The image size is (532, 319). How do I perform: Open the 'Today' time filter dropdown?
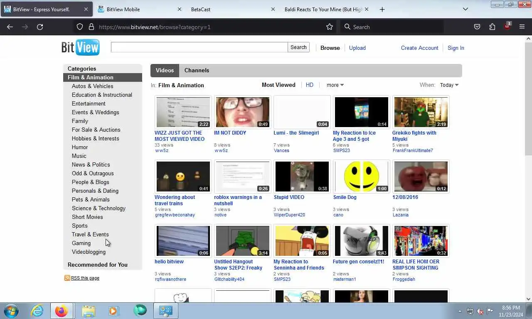click(449, 85)
